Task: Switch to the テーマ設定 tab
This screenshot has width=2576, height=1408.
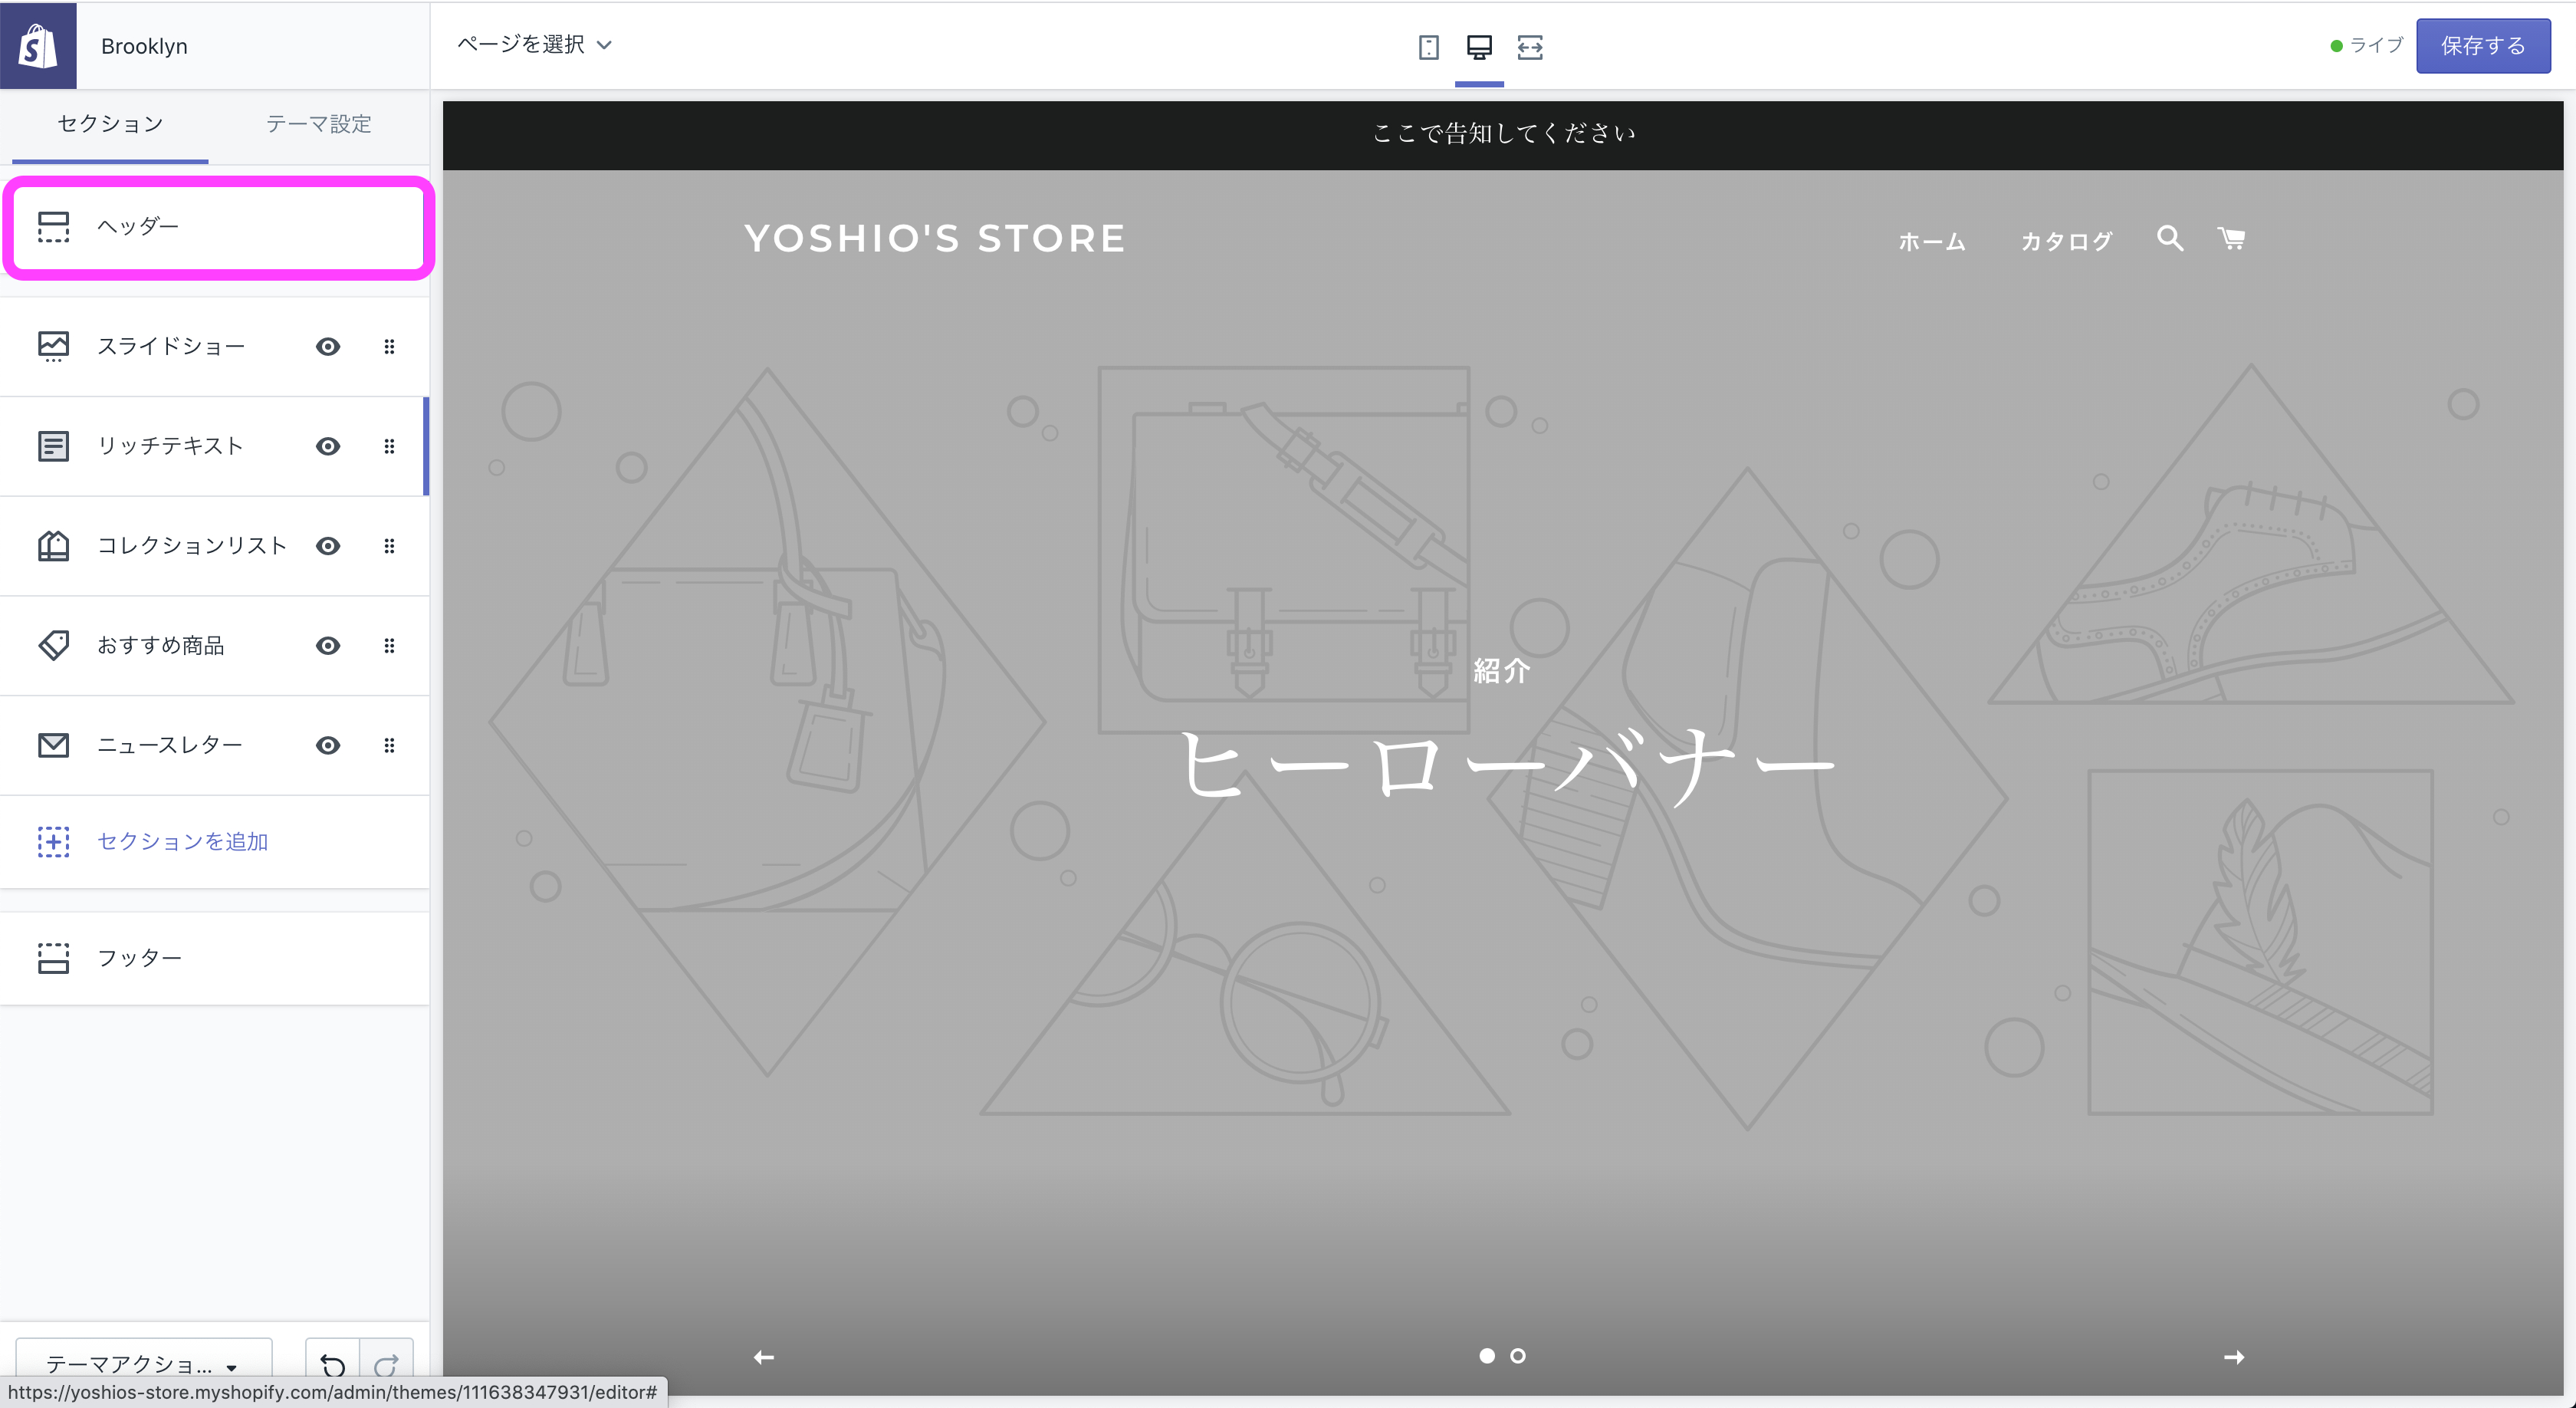Action: [x=318, y=124]
